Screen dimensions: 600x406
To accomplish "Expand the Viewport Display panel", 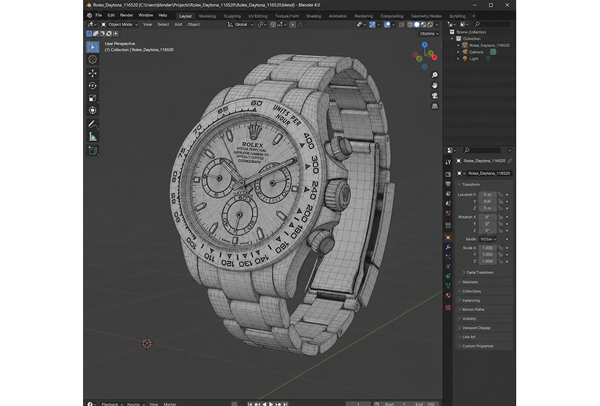I will point(484,328).
